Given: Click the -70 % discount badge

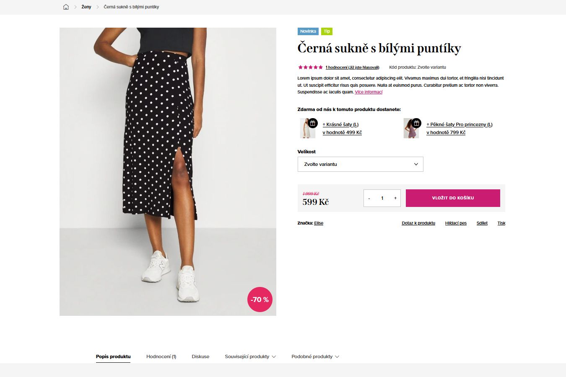Looking at the screenshot, I should tap(260, 300).
